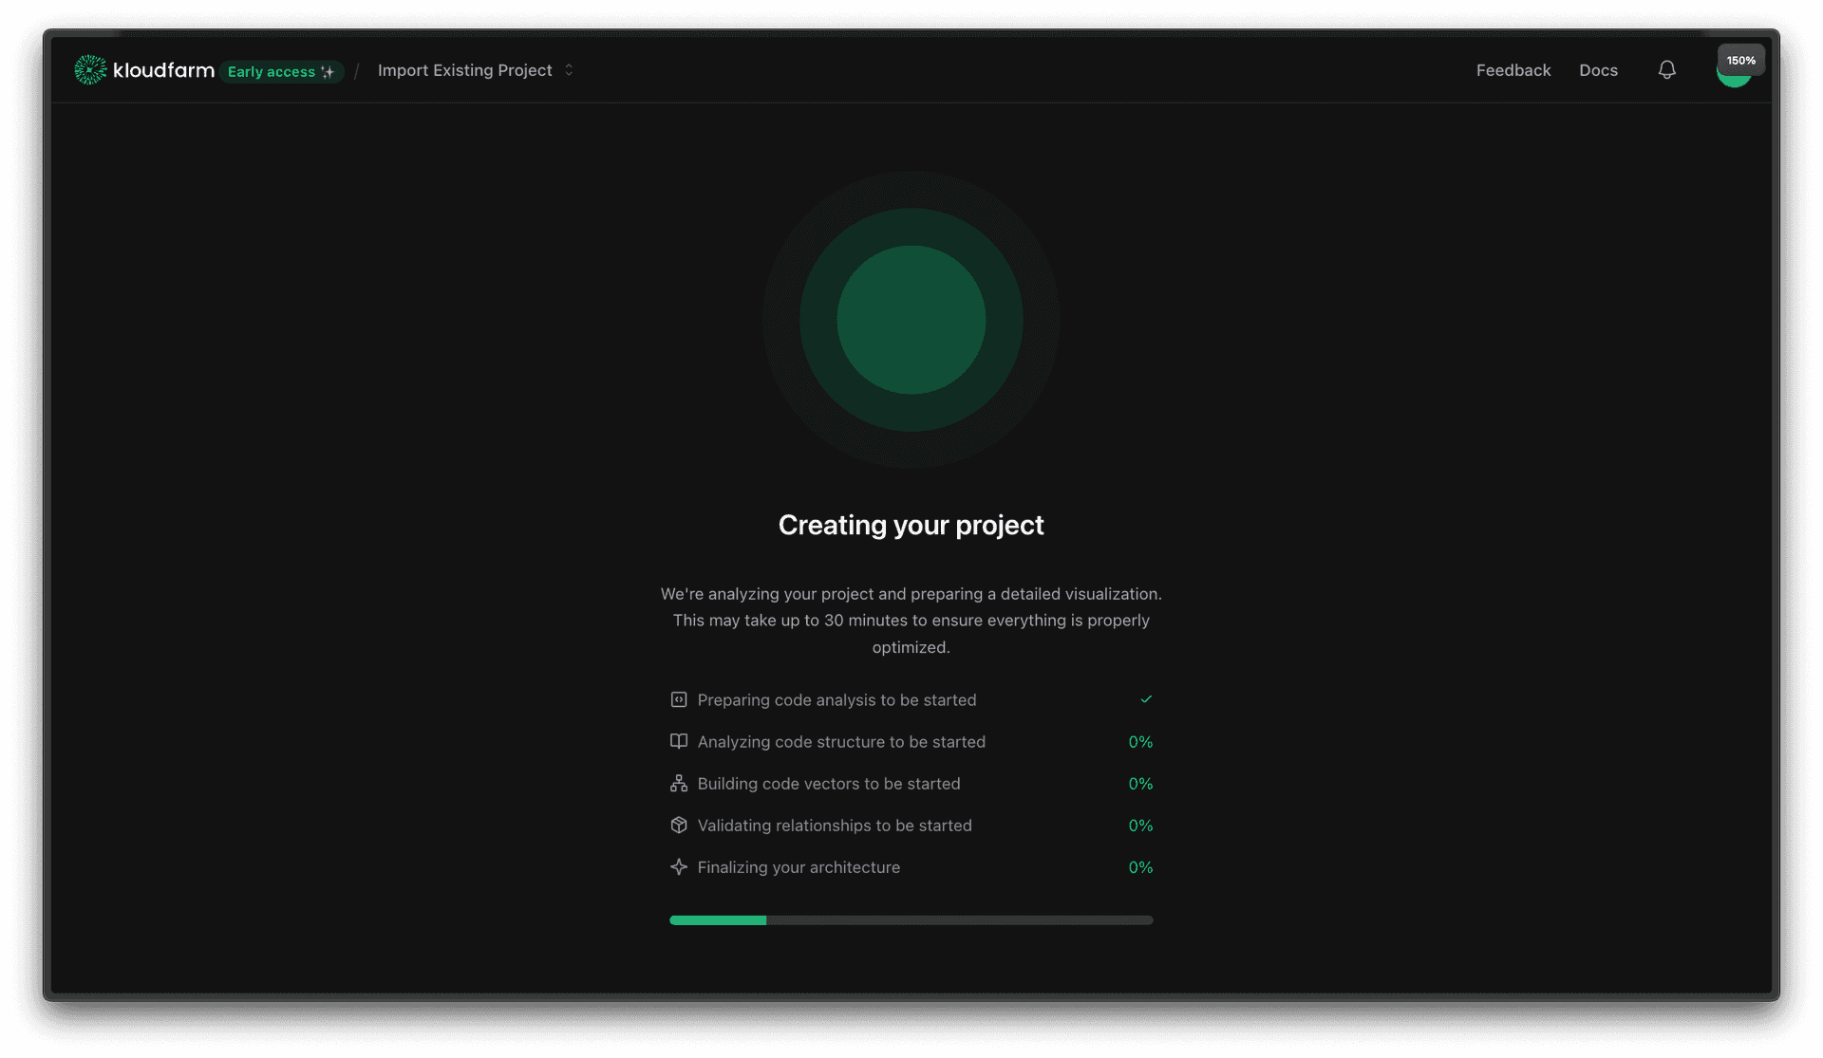
Task: Select the 0% label beside Analyzing code structure
Action: (1139, 741)
